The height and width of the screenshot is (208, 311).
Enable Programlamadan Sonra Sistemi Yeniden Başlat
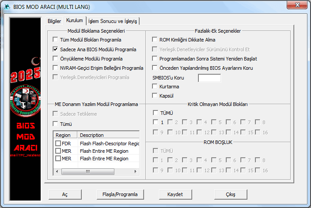155,58
